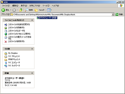Open the view mode icon menu

point(49,10)
